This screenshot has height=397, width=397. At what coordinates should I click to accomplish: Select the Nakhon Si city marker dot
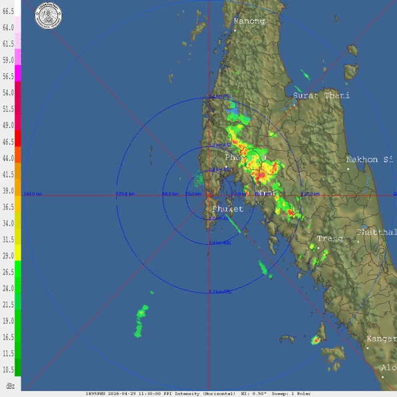click(x=348, y=169)
